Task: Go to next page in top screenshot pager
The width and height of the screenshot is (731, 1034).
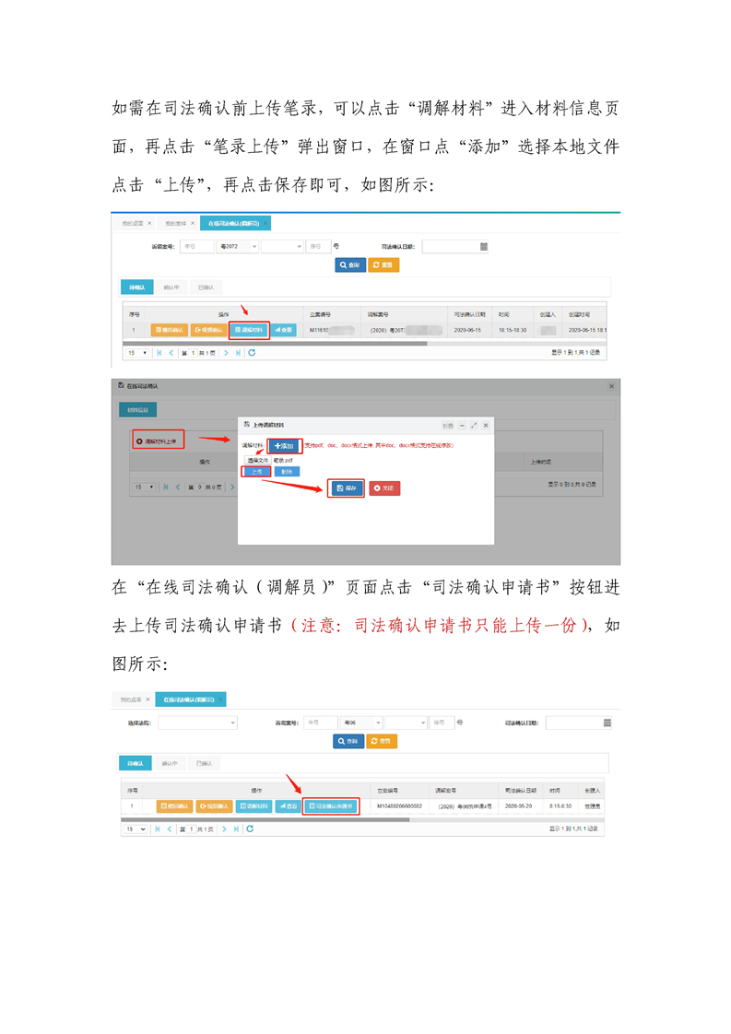Action: point(226,353)
